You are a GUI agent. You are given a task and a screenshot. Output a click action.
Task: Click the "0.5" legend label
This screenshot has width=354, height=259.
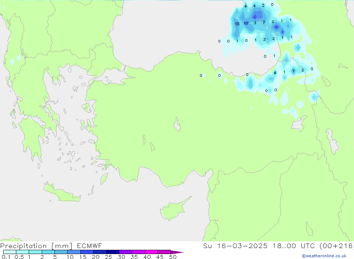click(19, 257)
